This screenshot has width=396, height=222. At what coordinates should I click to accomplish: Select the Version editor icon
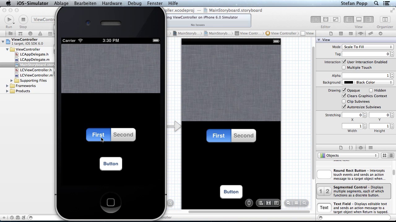pos(336,19)
